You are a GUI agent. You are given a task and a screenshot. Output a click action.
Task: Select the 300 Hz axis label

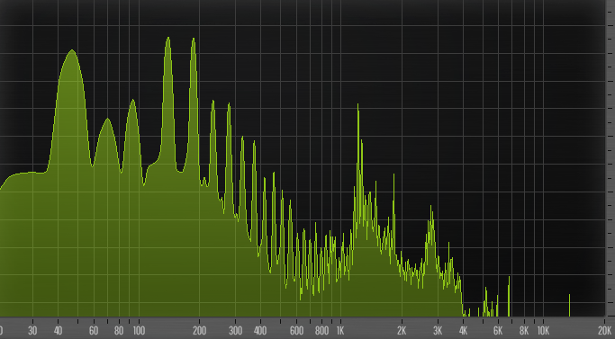(235, 331)
